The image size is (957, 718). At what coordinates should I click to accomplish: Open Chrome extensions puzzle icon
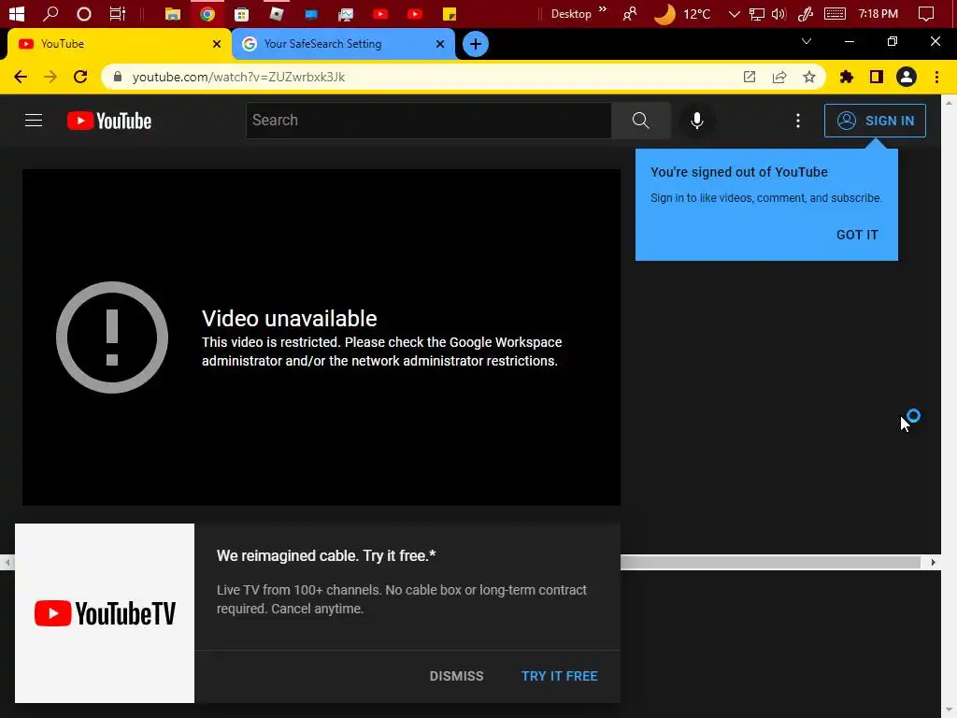tap(846, 77)
